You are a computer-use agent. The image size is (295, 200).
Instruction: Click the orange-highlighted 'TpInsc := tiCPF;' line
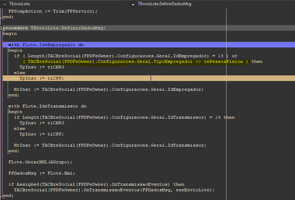[149, 78]
